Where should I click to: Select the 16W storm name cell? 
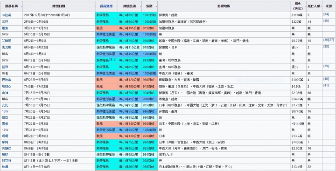click(x=12, y=130)
